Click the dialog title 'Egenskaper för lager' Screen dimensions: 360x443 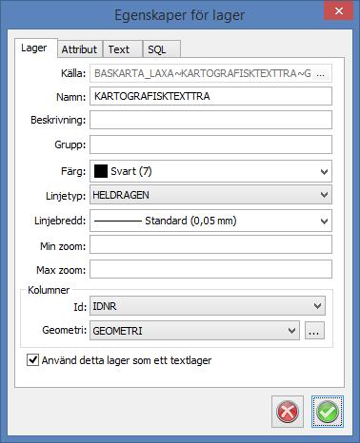point(179,15)
